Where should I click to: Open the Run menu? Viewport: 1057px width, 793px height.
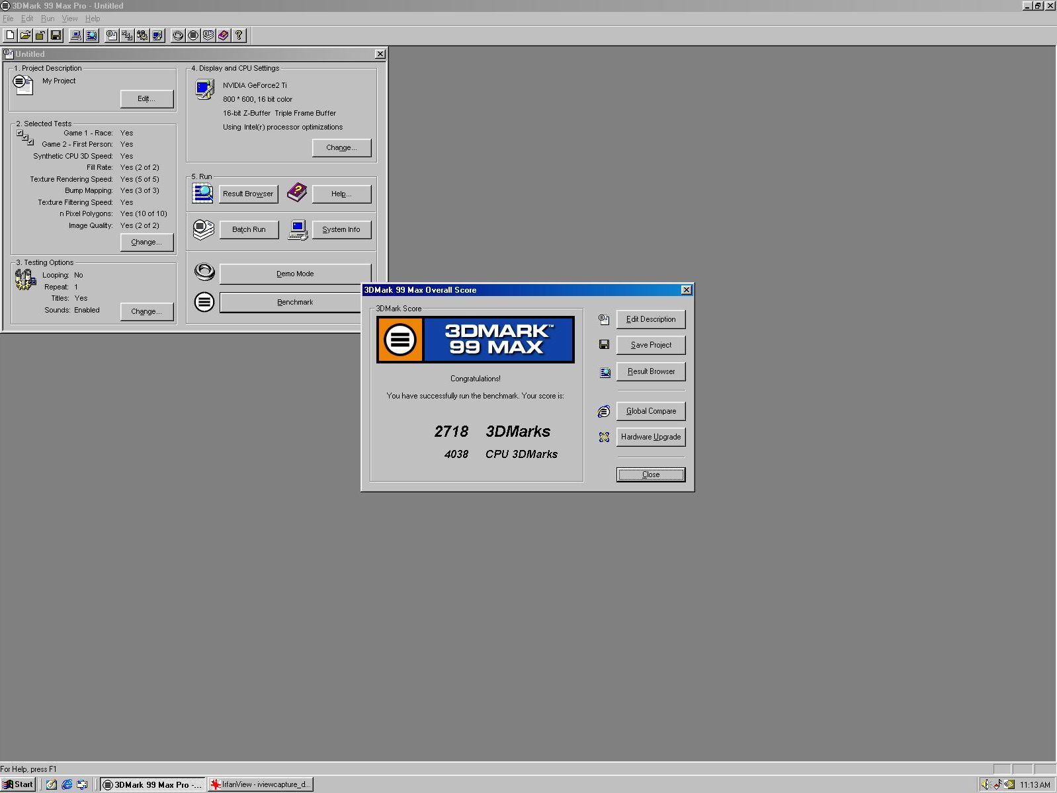[x=48, y=19]
